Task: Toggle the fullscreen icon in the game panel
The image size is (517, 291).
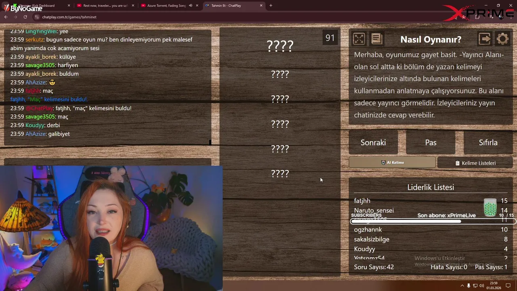Action: click(x=359, y=39)
